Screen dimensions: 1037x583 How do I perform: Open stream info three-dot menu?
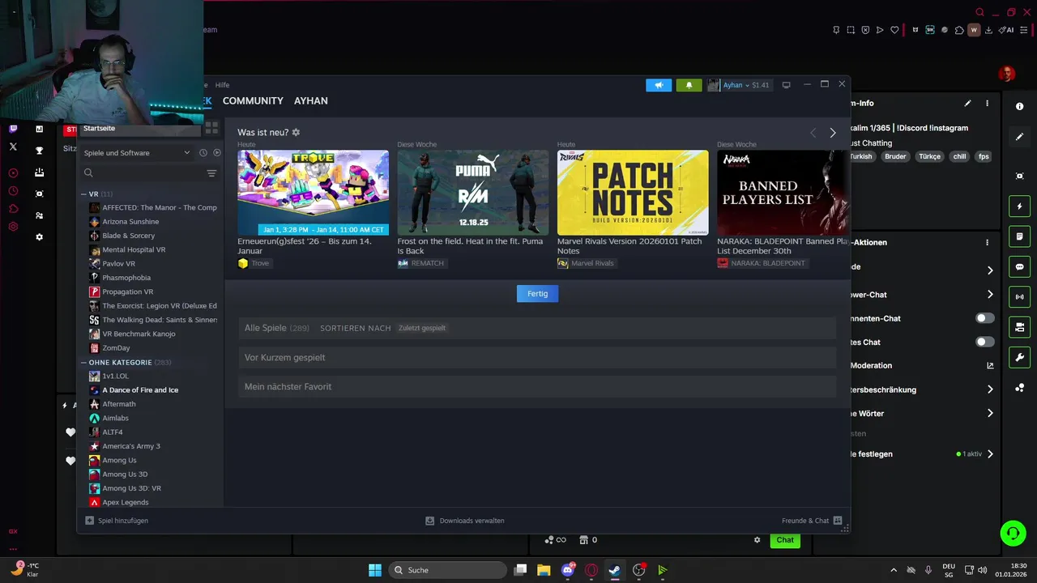click(x=987, y=104)
